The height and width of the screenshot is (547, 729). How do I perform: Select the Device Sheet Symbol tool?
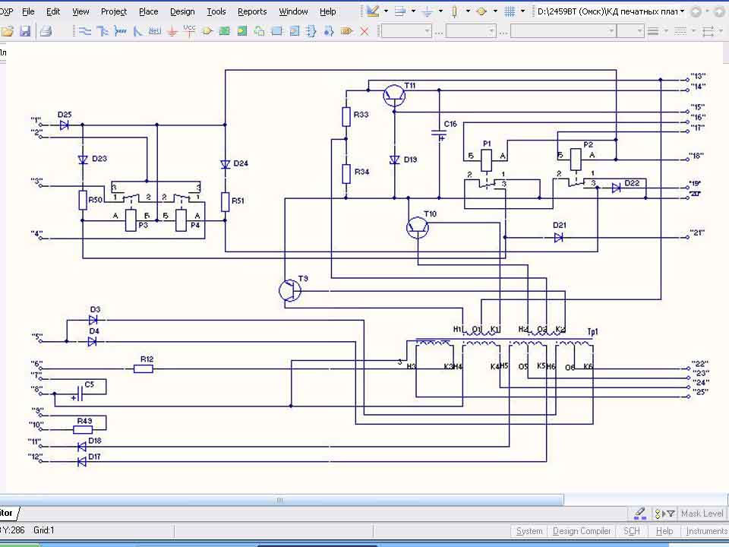click(x=260, y=31)
